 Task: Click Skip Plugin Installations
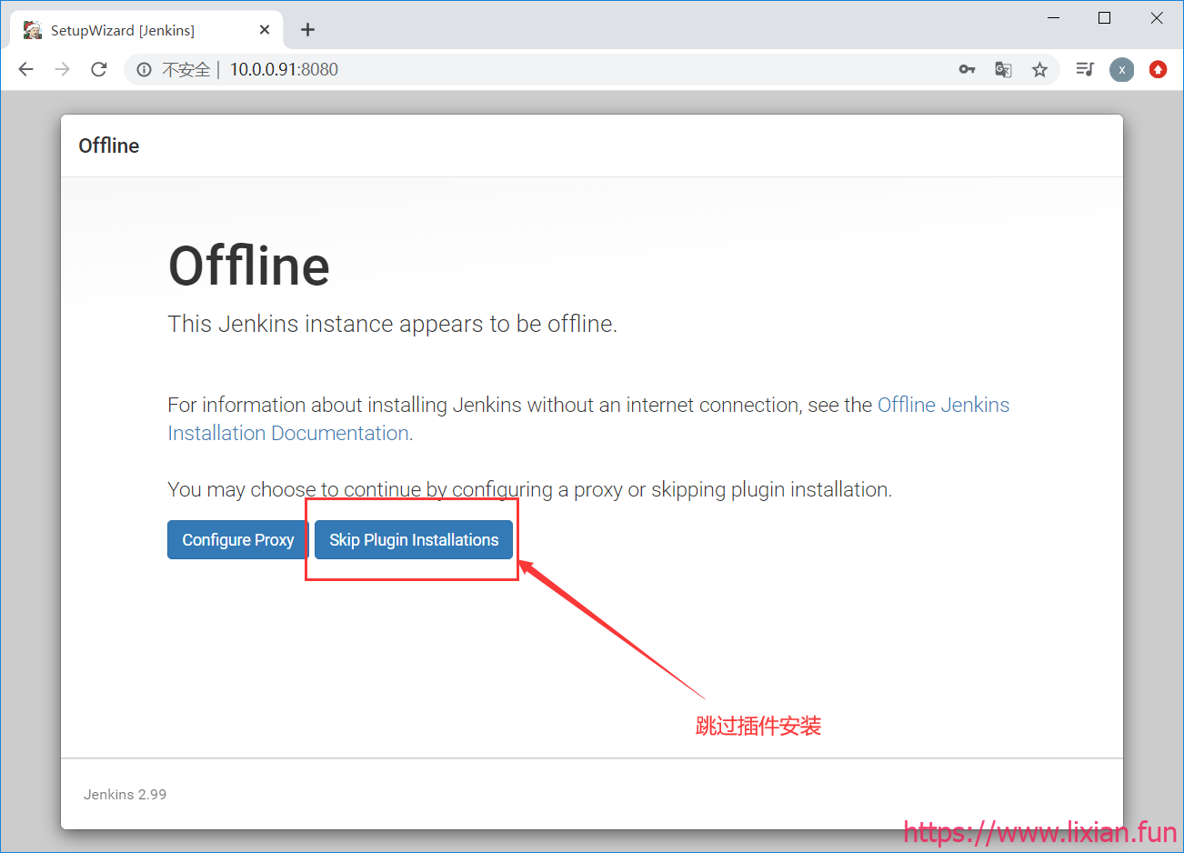(x=414, y=540)
